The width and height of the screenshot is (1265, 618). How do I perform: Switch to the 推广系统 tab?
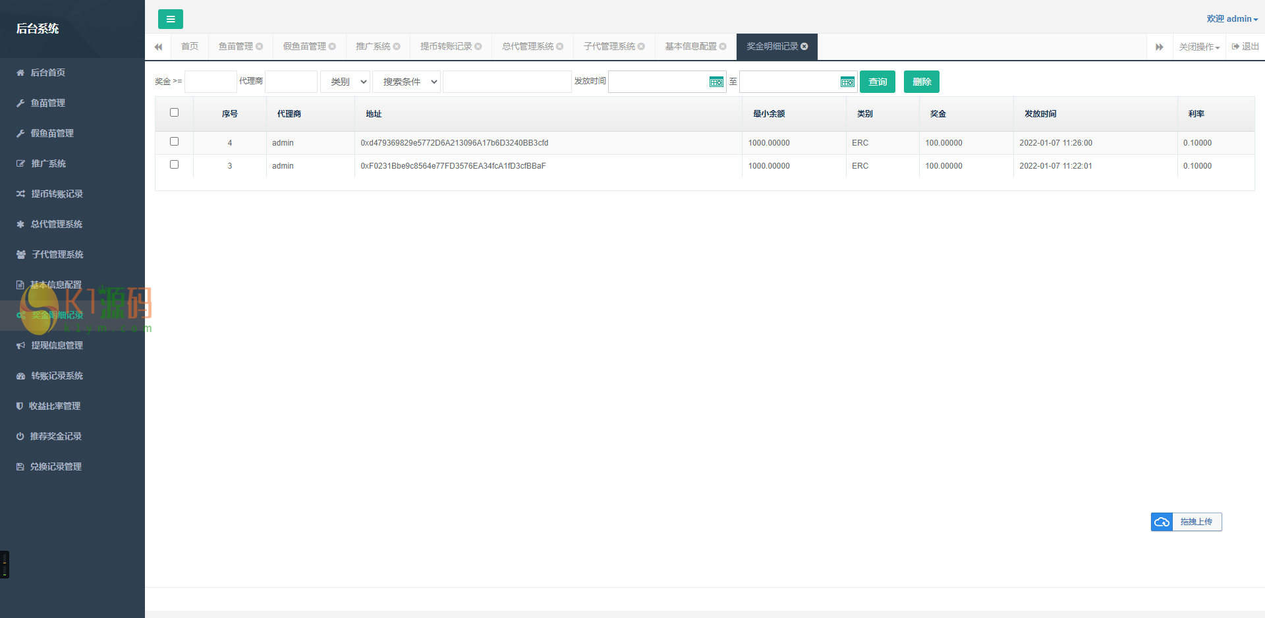click(373, 46)
